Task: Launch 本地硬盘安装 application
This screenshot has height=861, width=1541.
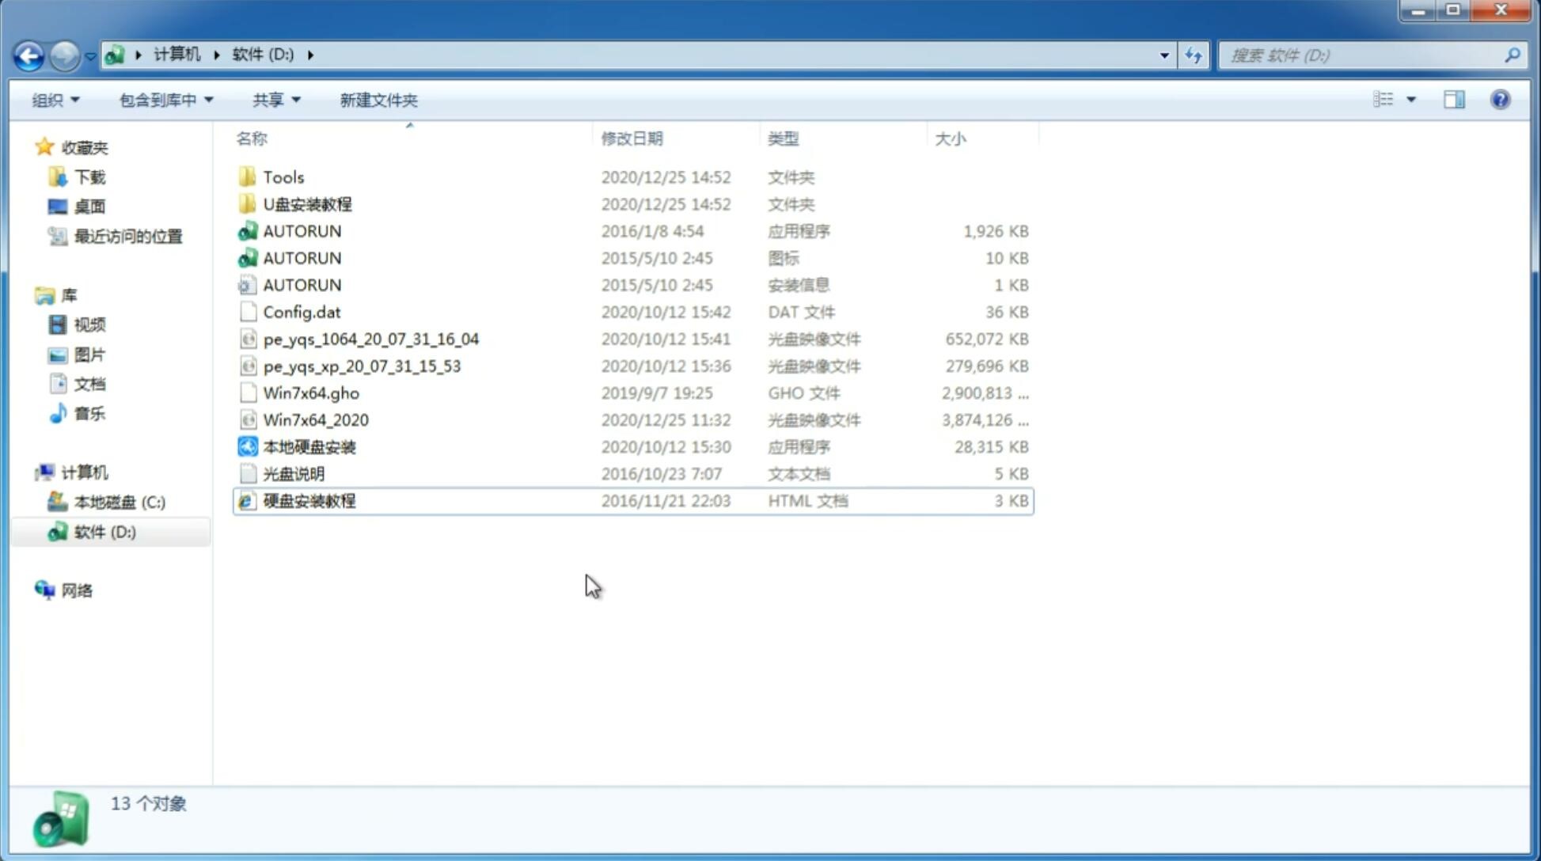Action: coord(309,446)
